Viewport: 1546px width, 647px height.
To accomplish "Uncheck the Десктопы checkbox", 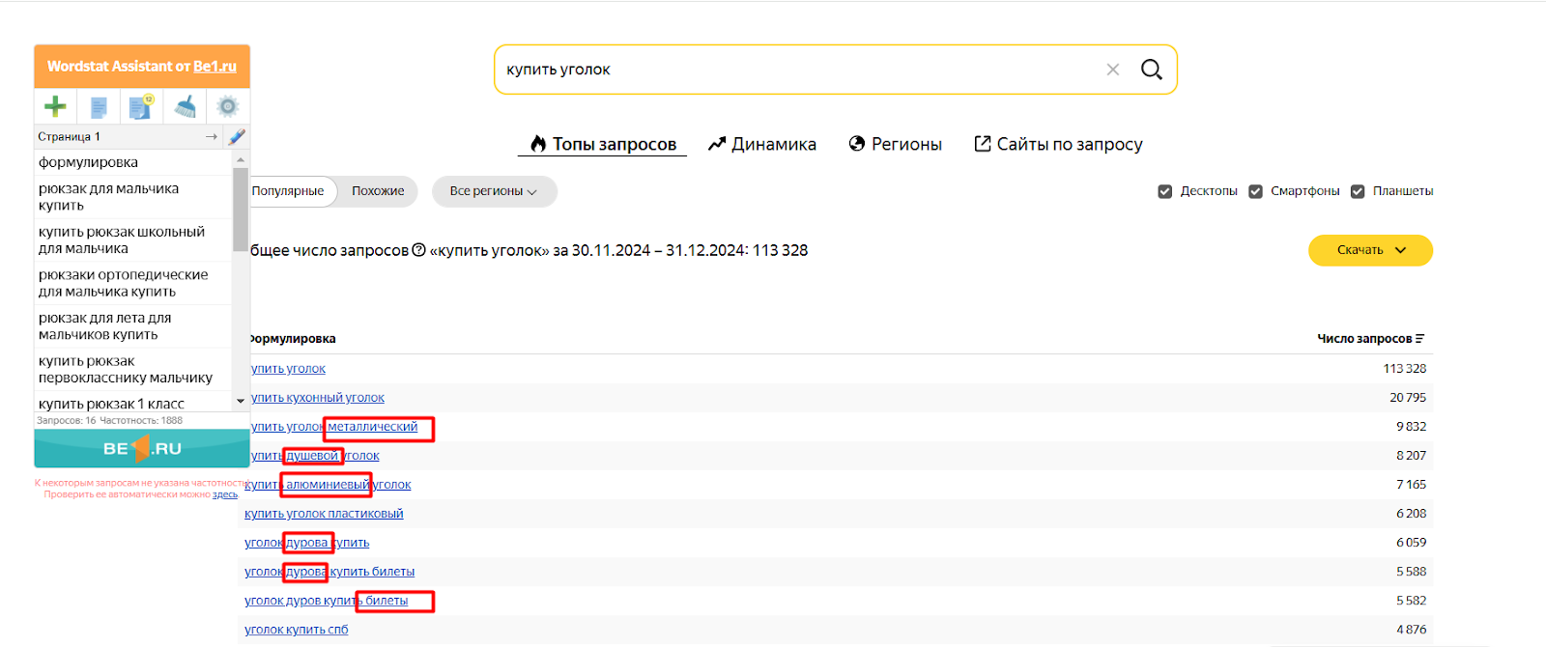I will pos(1165,191).
